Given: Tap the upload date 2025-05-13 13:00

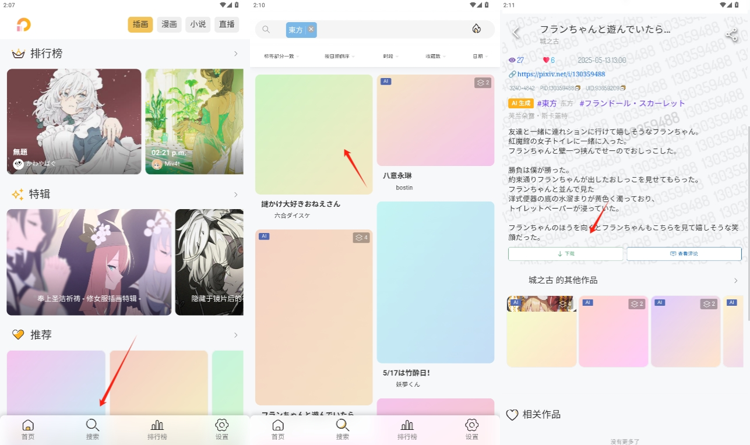Looking at the screenshot, I should (601, 60).
